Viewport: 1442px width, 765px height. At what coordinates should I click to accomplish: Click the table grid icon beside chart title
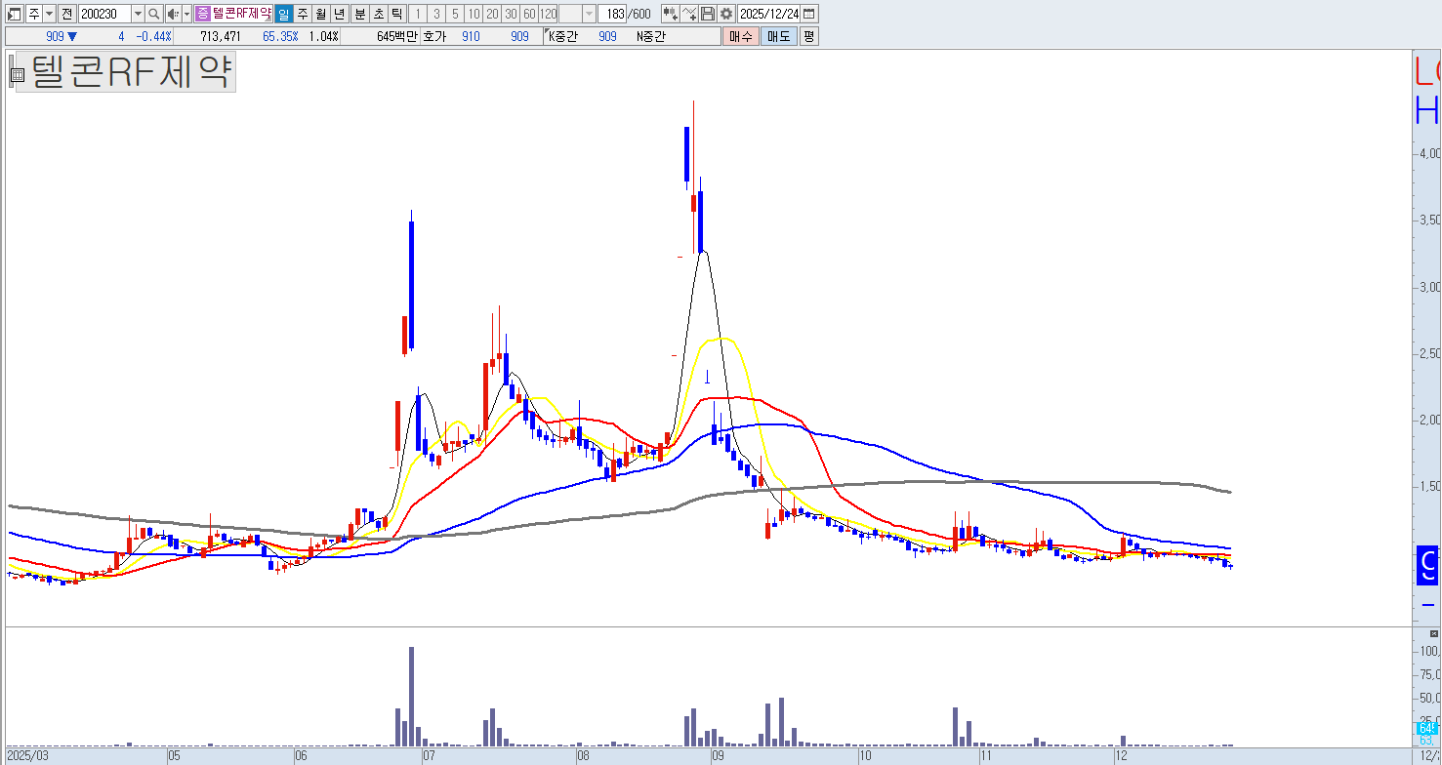17,73
